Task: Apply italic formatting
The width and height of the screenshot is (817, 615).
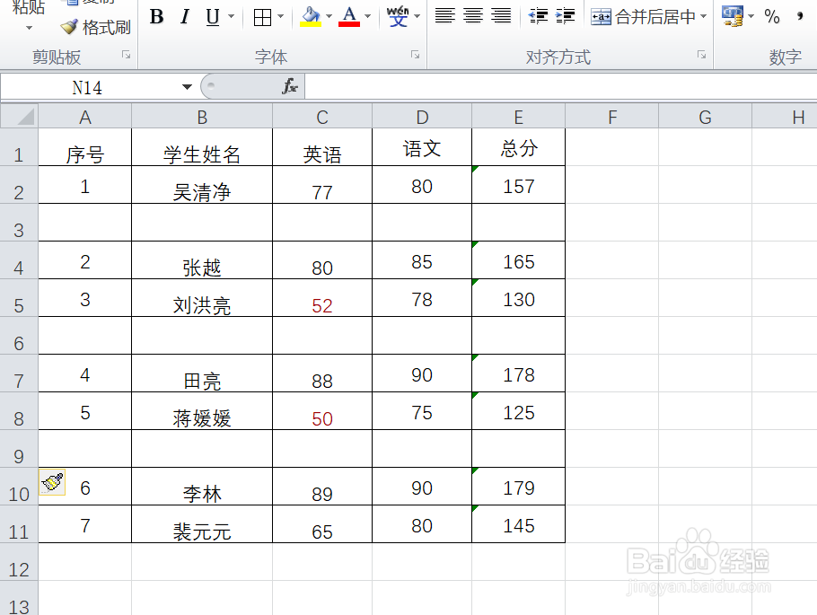Action: 183,17
